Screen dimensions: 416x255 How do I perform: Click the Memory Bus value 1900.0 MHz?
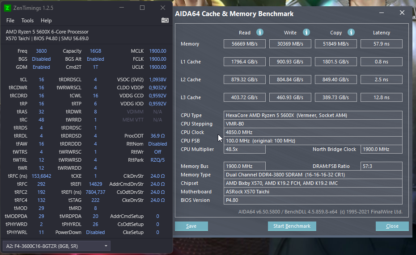[245, 166]
